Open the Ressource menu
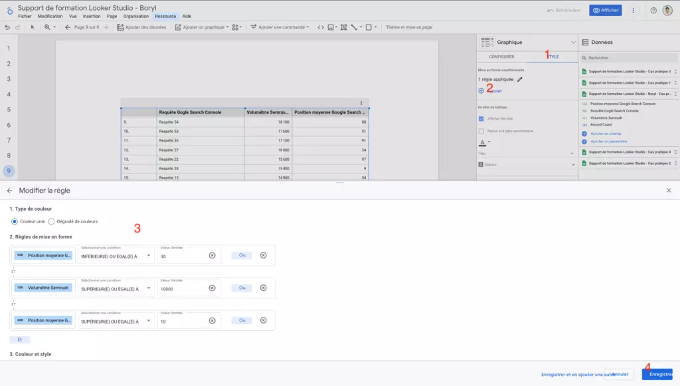Viewport: 680px width, 386px height. [165, 17]
